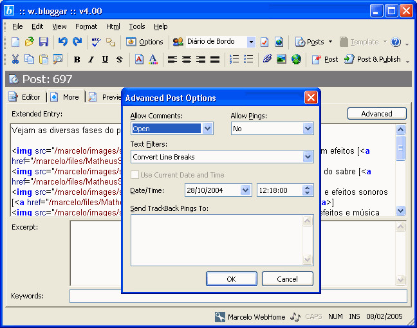Open the find magnifier icon

[58, 59]
